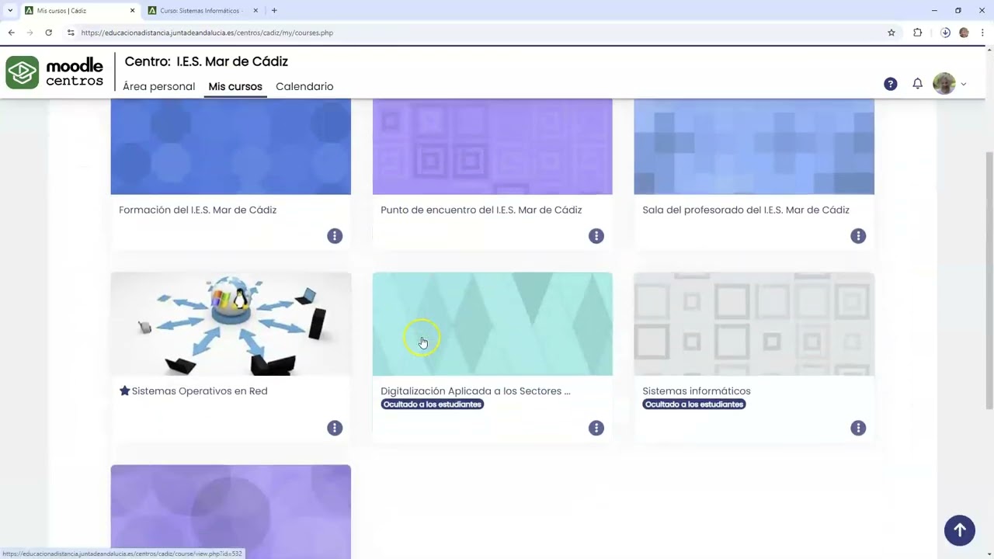Open the Moodle Centros logo home link

[x=54, y=72]
